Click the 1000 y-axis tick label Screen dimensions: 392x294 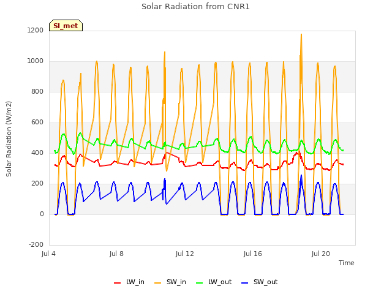click(x=36, y=61)
